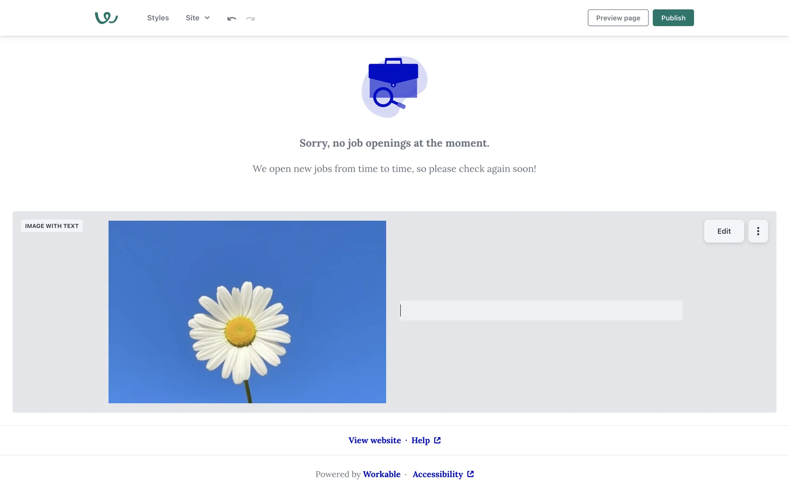789x493 pixels.
Task: Click the briefcase search illustration
Action: [394, 87]
